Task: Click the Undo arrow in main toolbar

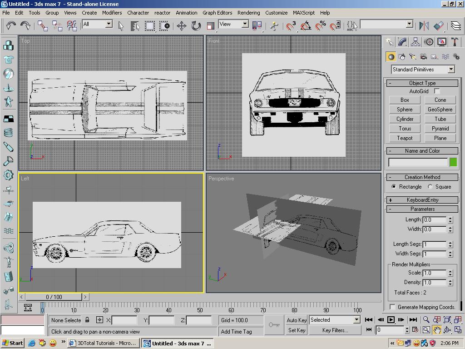Action: 11,25
